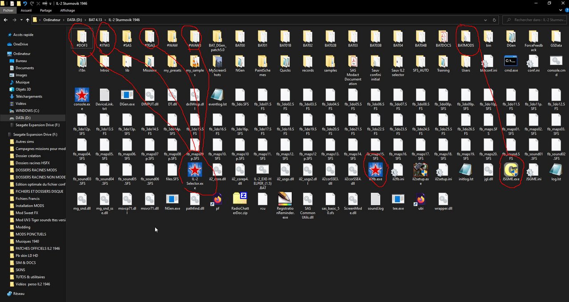Click Ordinateur in the address path

52,20
